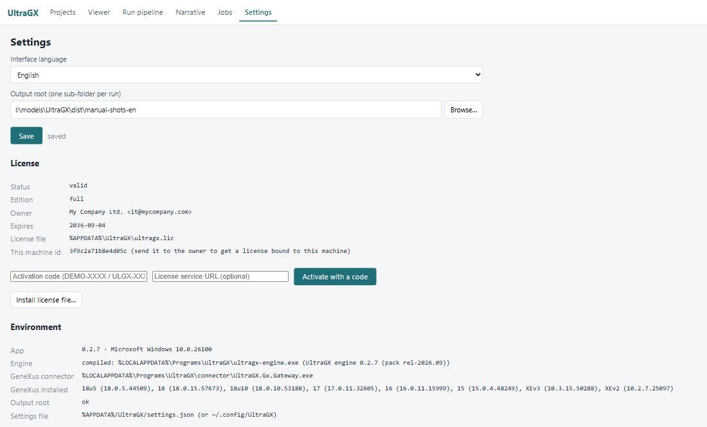This screenshot has width=707, height=427.
Task: Browse for an output root folder
Action: tap(463, 110)
